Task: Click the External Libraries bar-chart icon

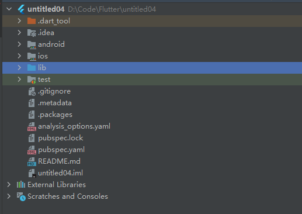Action: (x=21, y=185)
